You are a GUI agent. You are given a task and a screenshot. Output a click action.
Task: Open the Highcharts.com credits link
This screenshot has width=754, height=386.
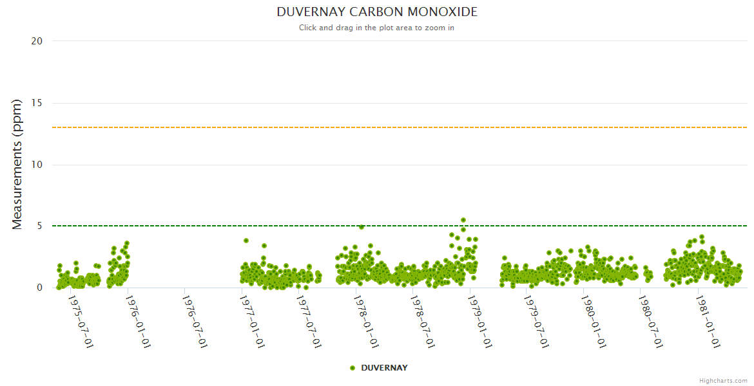(x=723, y=381)
